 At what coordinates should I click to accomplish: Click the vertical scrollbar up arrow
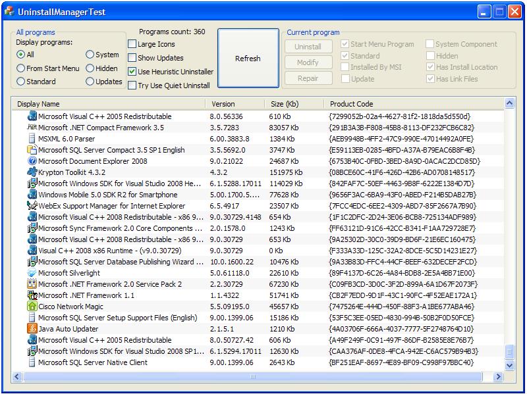click(x=509, y=103)
